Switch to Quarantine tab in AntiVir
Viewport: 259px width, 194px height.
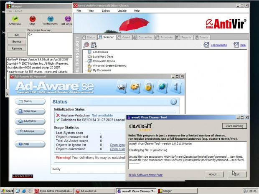click(x=143, y=37)
